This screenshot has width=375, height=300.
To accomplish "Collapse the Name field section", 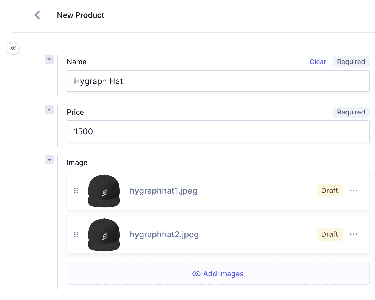I will [x=49, y=59].
